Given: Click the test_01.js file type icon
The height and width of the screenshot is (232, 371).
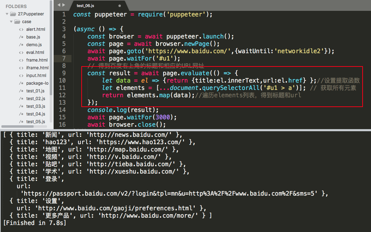Looking at the screenshot, I should tap(21, 91).
